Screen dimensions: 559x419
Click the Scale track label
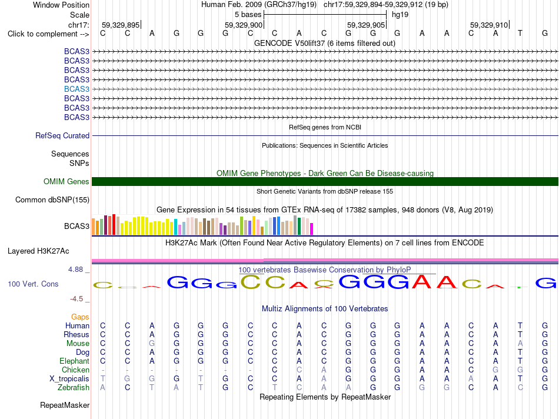pos(79,15)
